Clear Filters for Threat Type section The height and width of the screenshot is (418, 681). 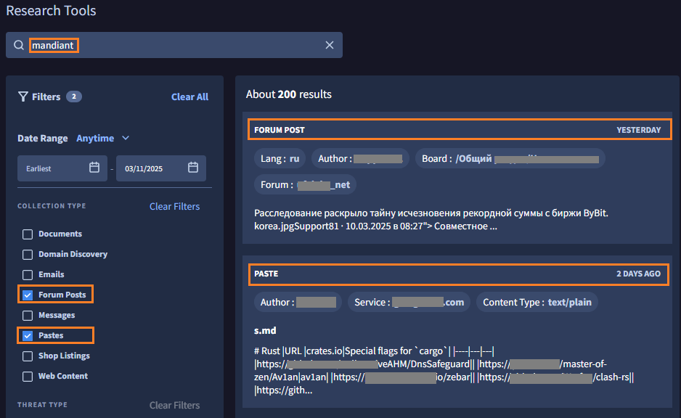point(174,406)
